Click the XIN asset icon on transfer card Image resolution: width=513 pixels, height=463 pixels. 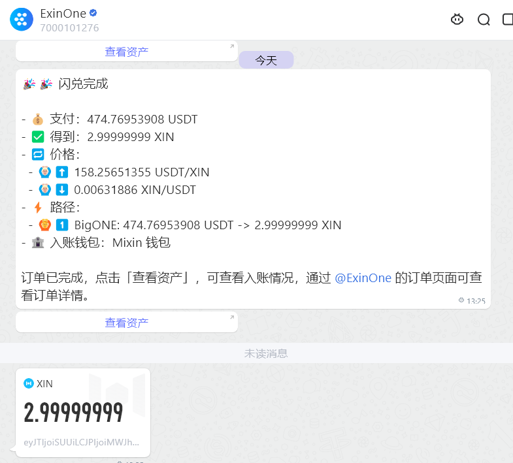point(29,383)
